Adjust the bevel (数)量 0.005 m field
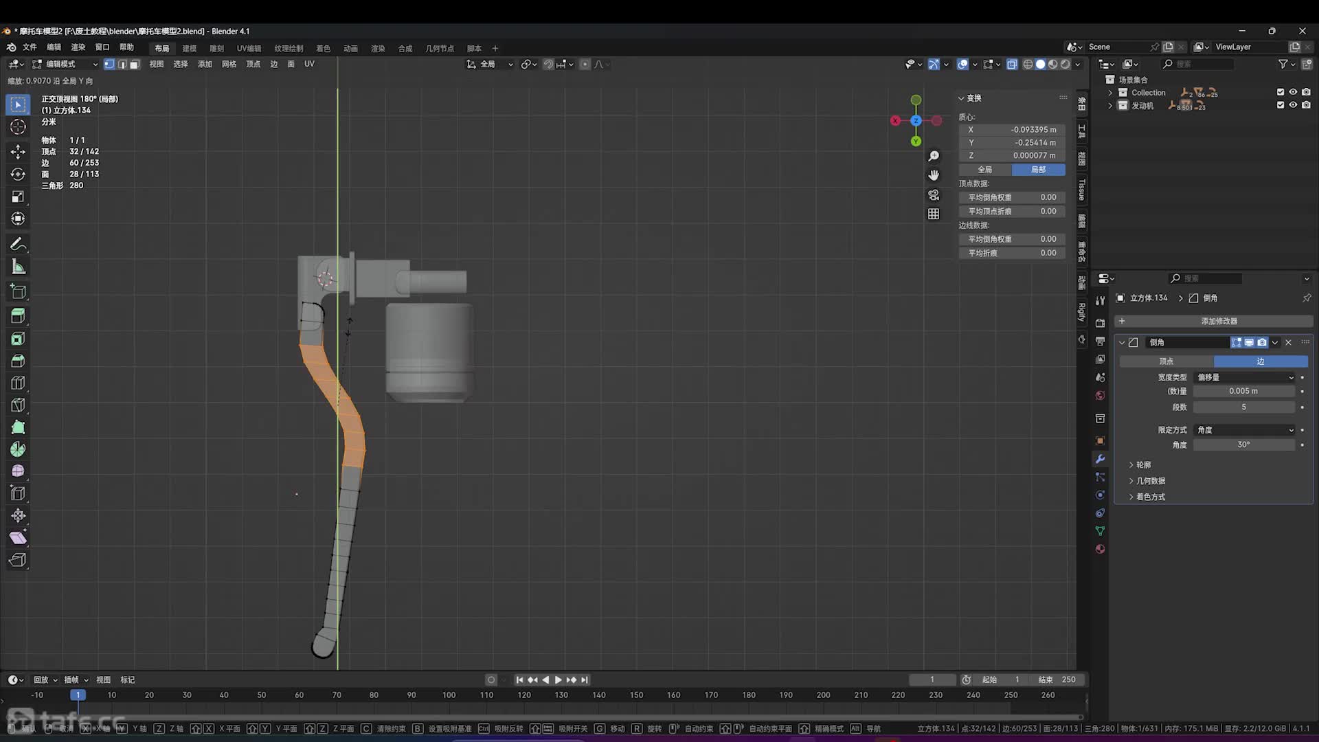The image size is (1319, 742). (1243, 391)
